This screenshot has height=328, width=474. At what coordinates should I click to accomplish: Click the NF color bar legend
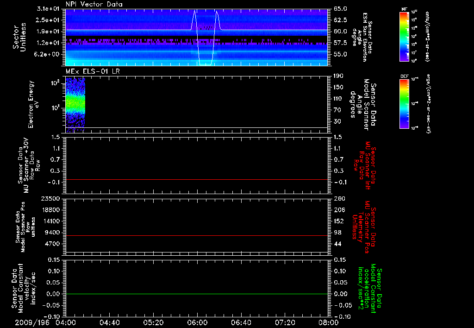[x=405, y=36]
